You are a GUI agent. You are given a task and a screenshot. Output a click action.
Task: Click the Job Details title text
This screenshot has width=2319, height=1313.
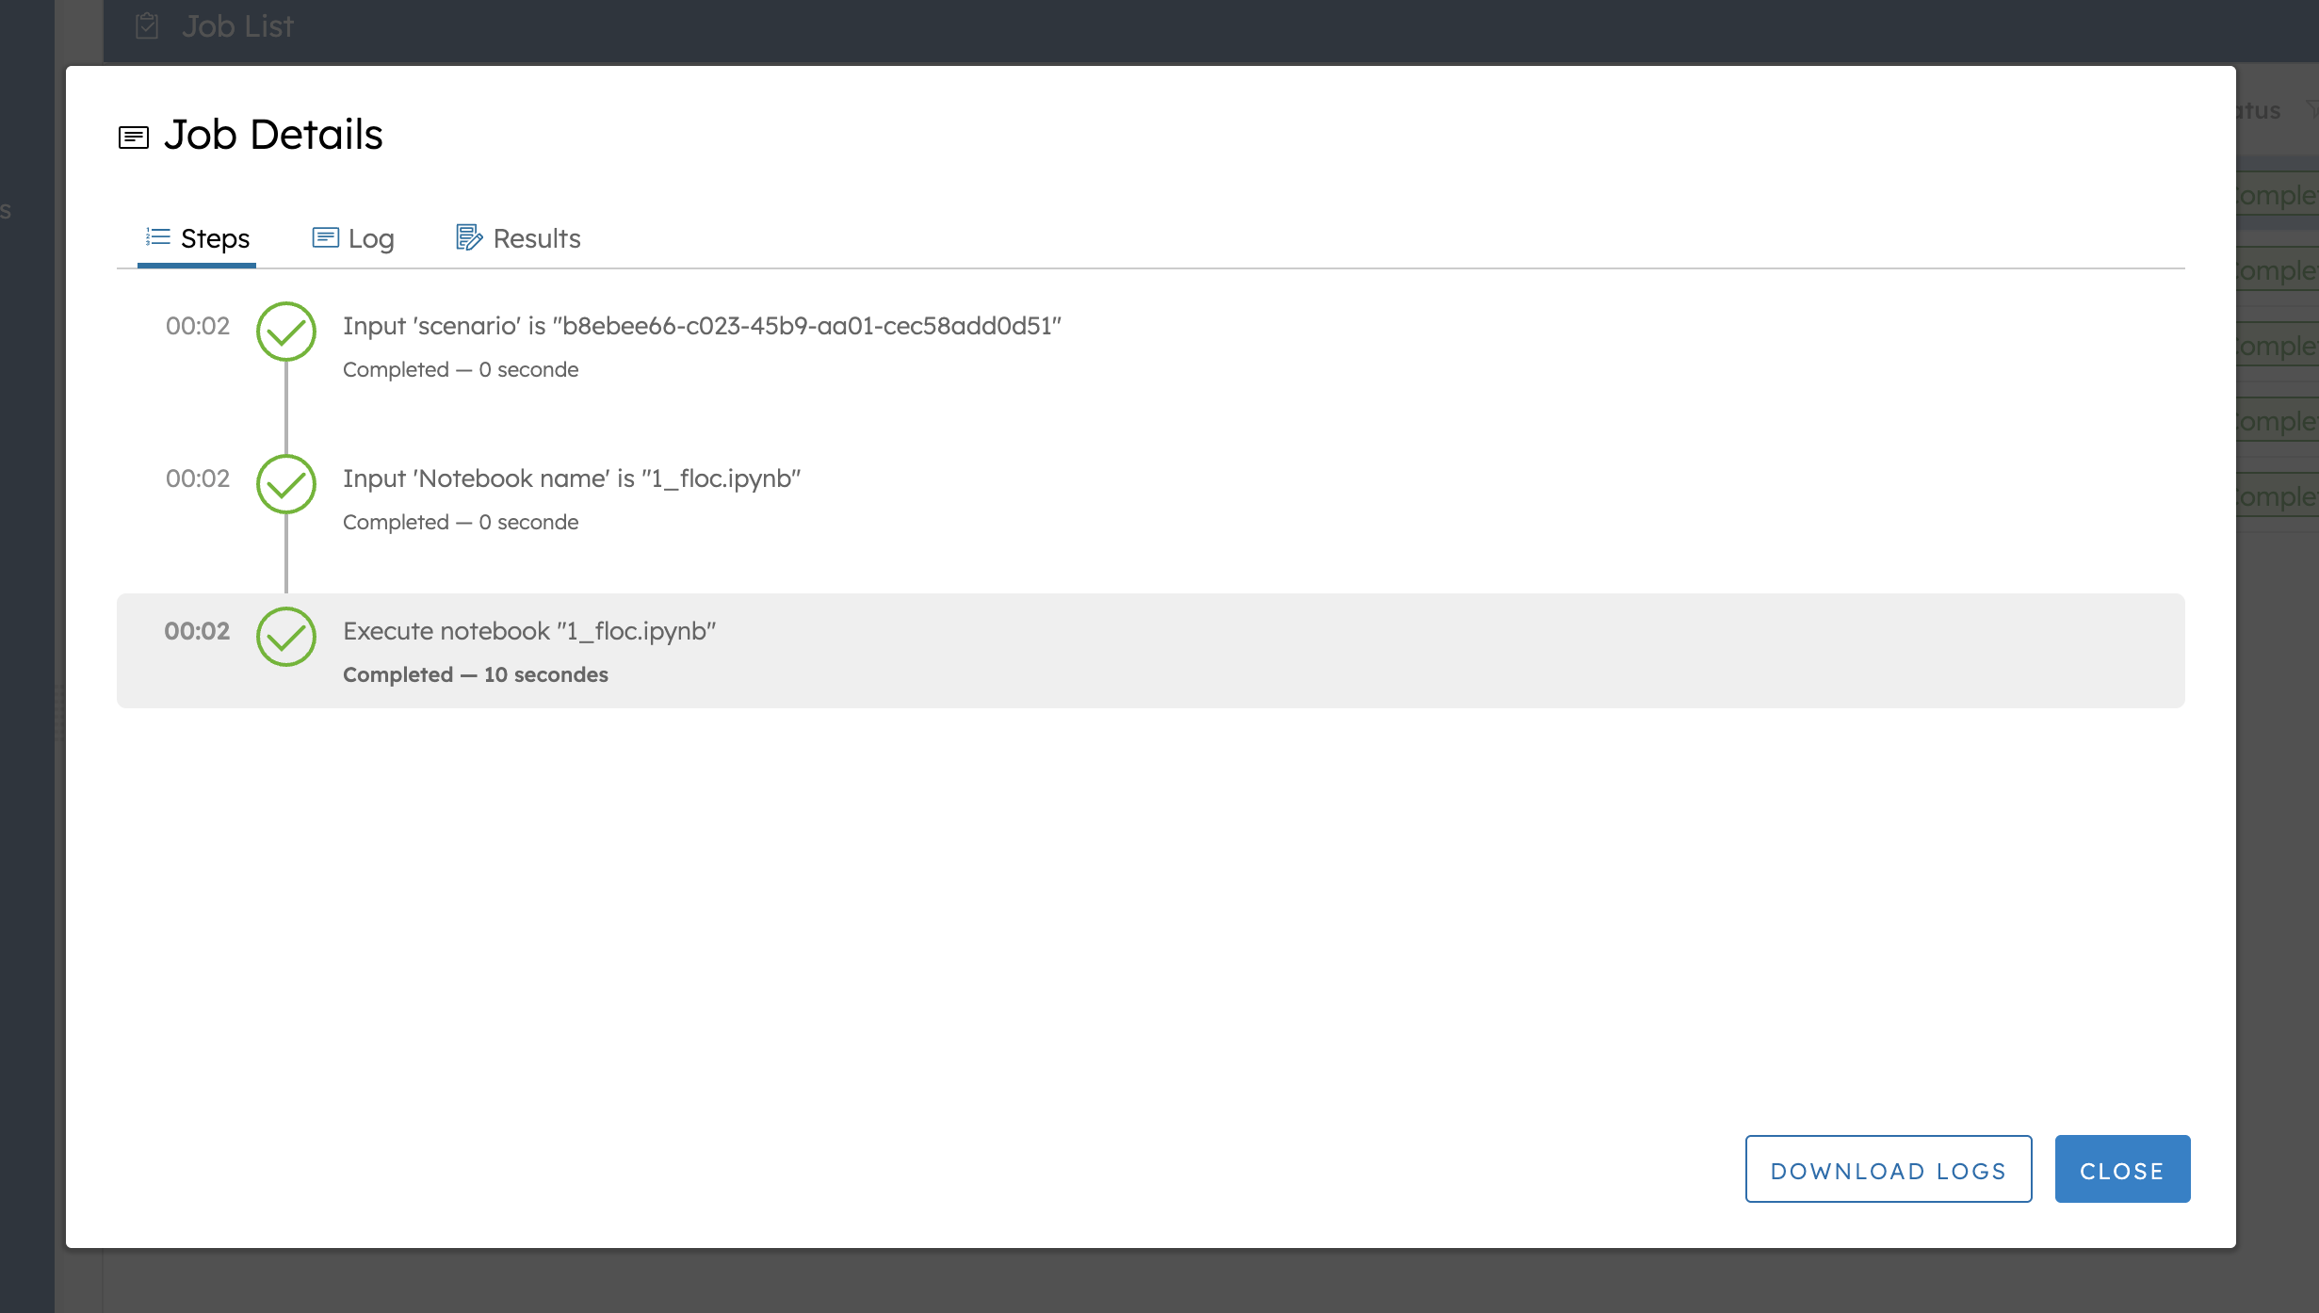click(x=273, y=135)
